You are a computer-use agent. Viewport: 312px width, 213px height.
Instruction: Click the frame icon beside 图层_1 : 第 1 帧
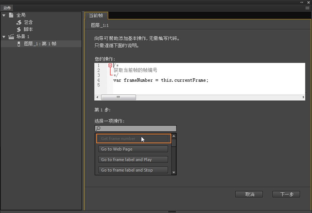click(x=19, y=44)
